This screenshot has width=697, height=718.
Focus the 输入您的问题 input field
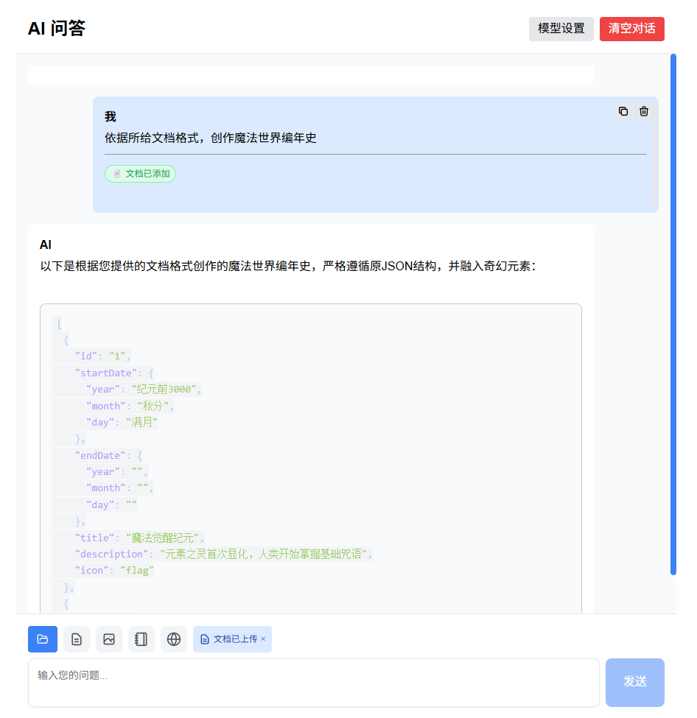pyautogui.click(x=313, y=682)
